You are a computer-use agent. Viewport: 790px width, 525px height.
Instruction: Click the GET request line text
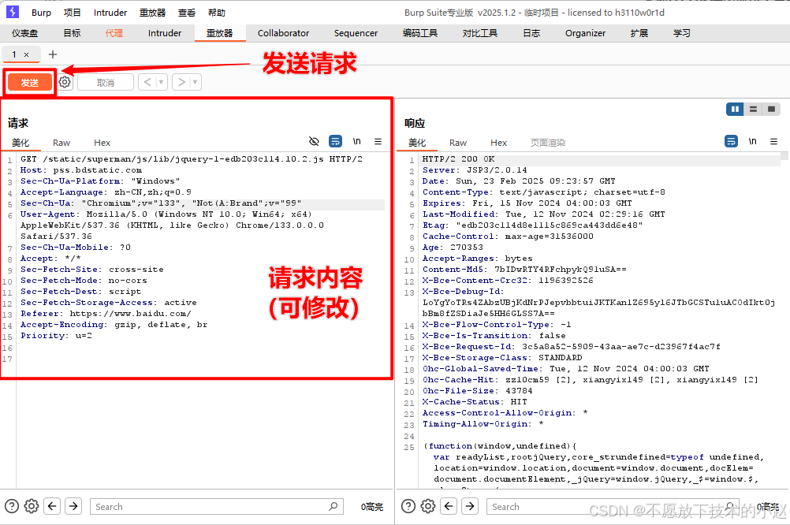(x=192, y=158)
